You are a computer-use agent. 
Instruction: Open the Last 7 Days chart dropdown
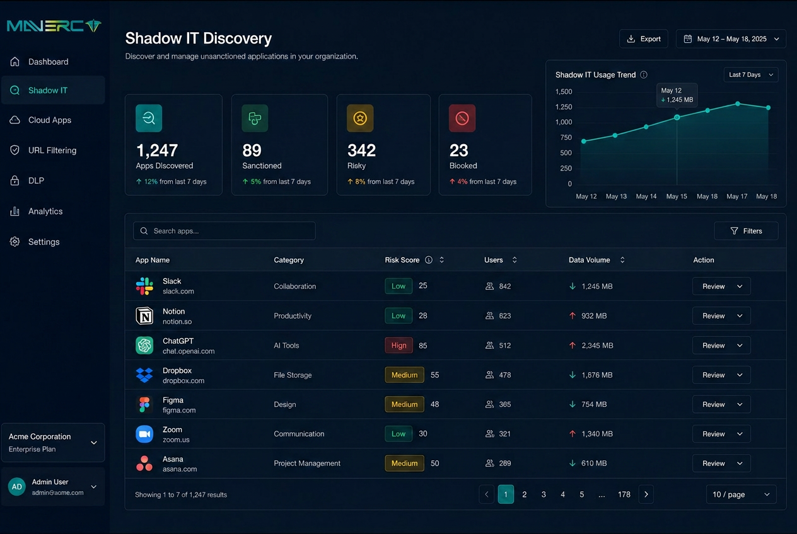[x=751, y=74]
